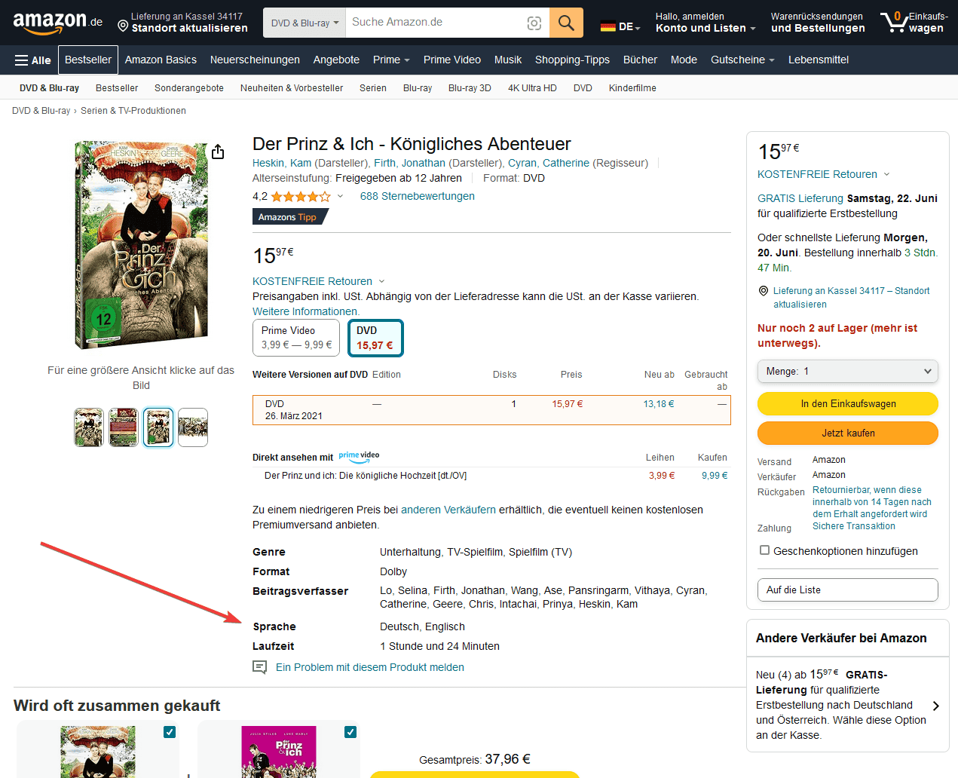Expand KOSTENFREIE Retouren below the main price
Image resolution: width=958 pixels, height=778 pixels.
[319, 281]
